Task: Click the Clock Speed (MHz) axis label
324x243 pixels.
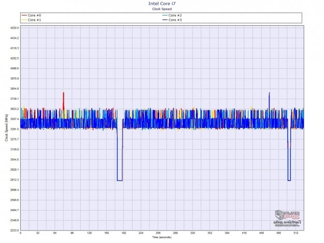Action: point(6,128)
